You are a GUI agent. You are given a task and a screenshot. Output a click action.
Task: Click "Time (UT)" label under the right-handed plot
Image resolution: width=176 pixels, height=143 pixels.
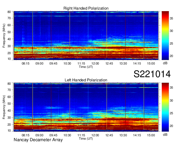[86, 67]
